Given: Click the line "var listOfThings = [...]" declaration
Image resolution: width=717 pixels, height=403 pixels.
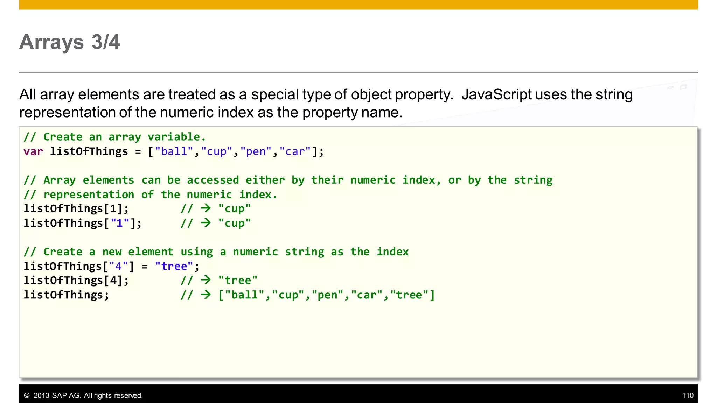Looking at the screenshot, I should (174, 151).
